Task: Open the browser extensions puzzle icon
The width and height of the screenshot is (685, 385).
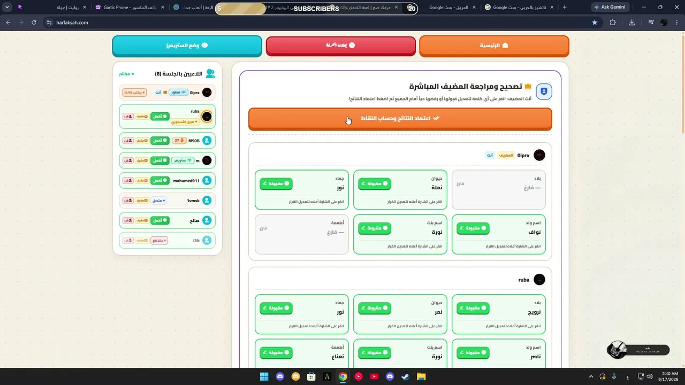Action: (613, 22)
